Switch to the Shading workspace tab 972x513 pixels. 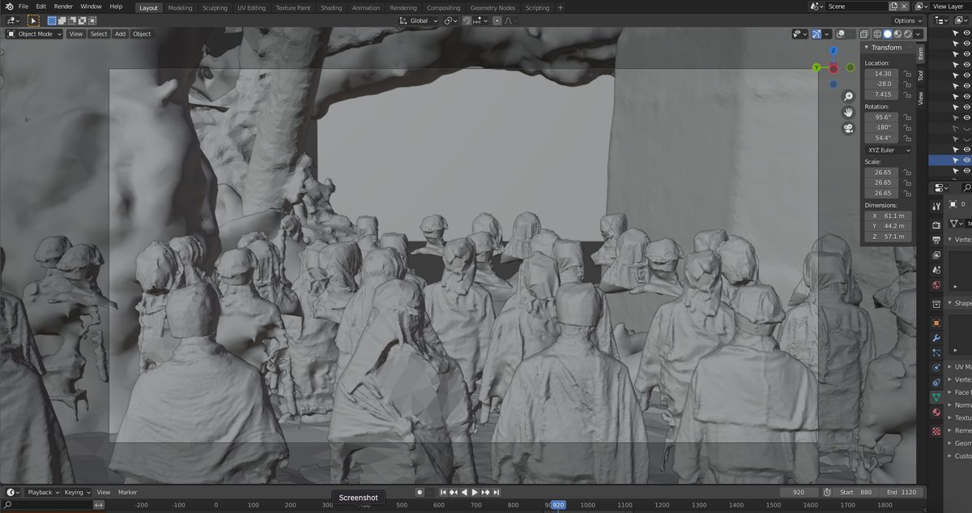tap(330, 7)
